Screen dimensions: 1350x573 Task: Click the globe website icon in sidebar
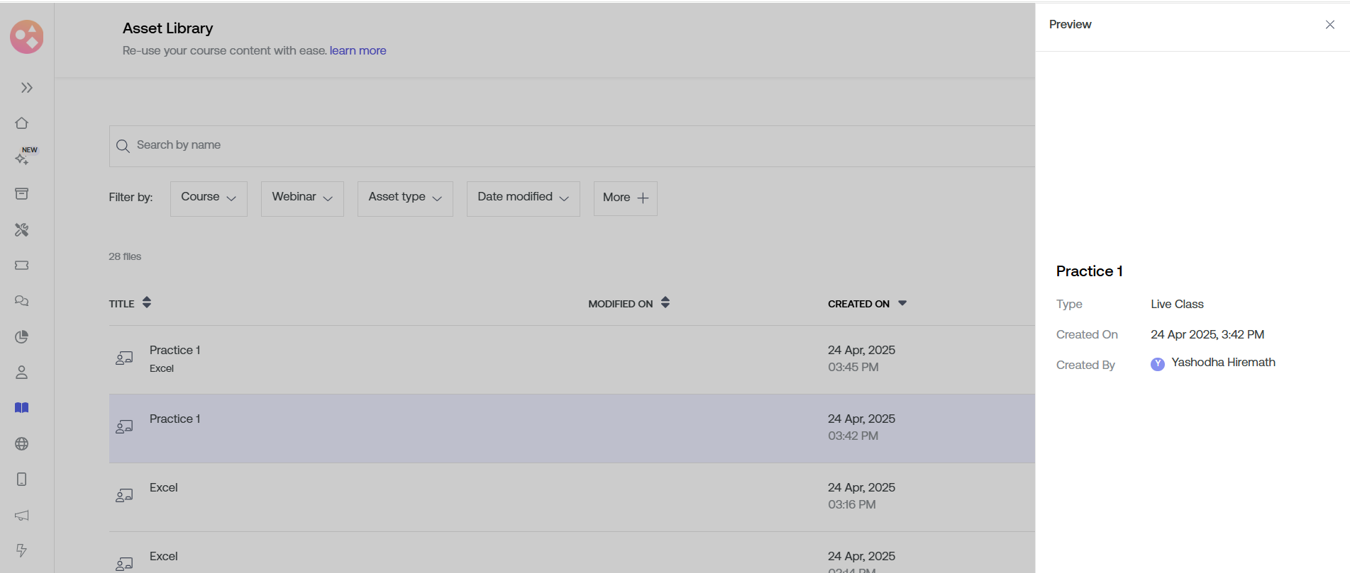pyautogui.click(x=22, y=443)
